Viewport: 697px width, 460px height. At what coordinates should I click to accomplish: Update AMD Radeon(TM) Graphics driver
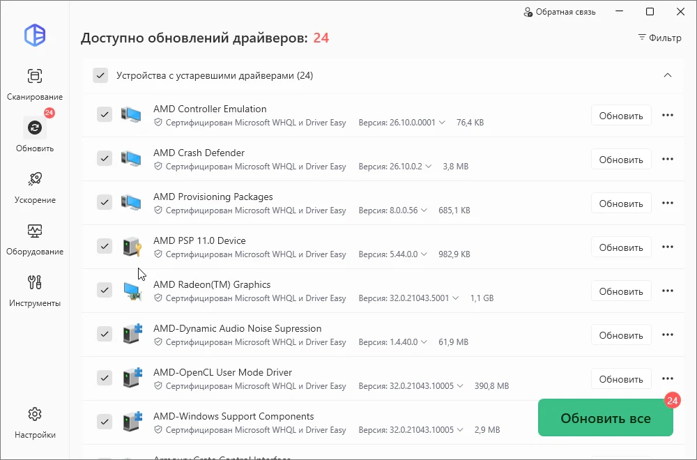(x=621, y=291)
